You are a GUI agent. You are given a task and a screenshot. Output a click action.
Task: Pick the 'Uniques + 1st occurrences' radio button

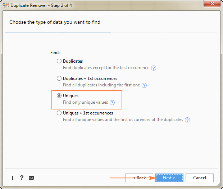(x=59, y=113)
